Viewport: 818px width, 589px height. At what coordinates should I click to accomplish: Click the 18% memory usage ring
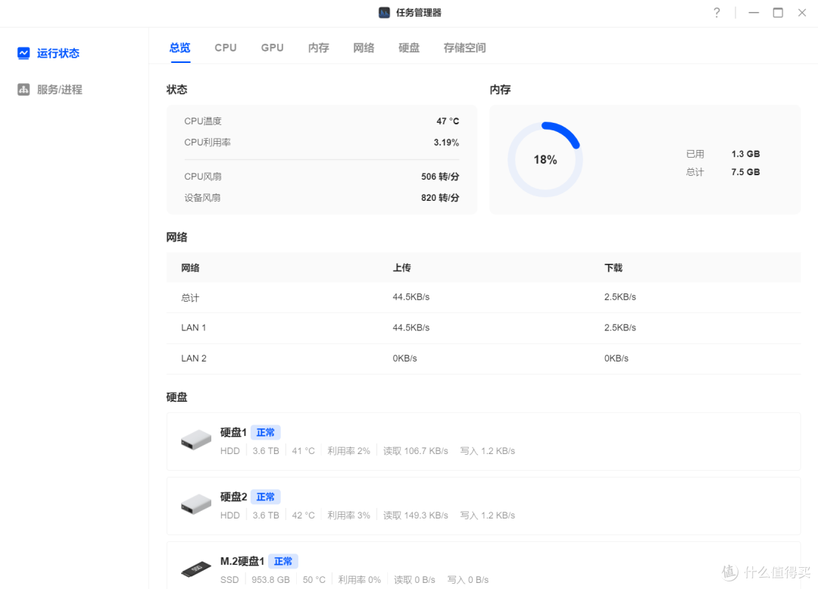coord(545,160)
